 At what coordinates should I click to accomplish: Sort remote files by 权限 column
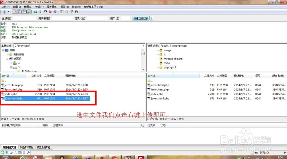point(262,76)
